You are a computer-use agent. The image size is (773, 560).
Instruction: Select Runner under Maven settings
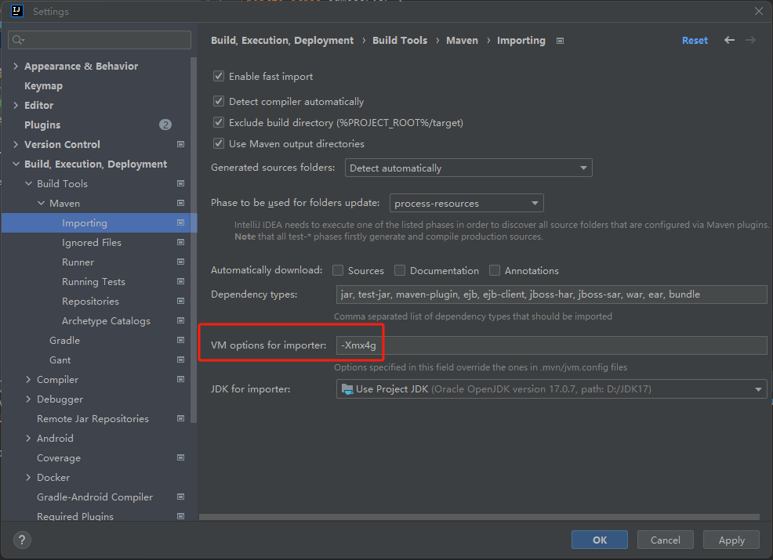[x=78, y=262]
